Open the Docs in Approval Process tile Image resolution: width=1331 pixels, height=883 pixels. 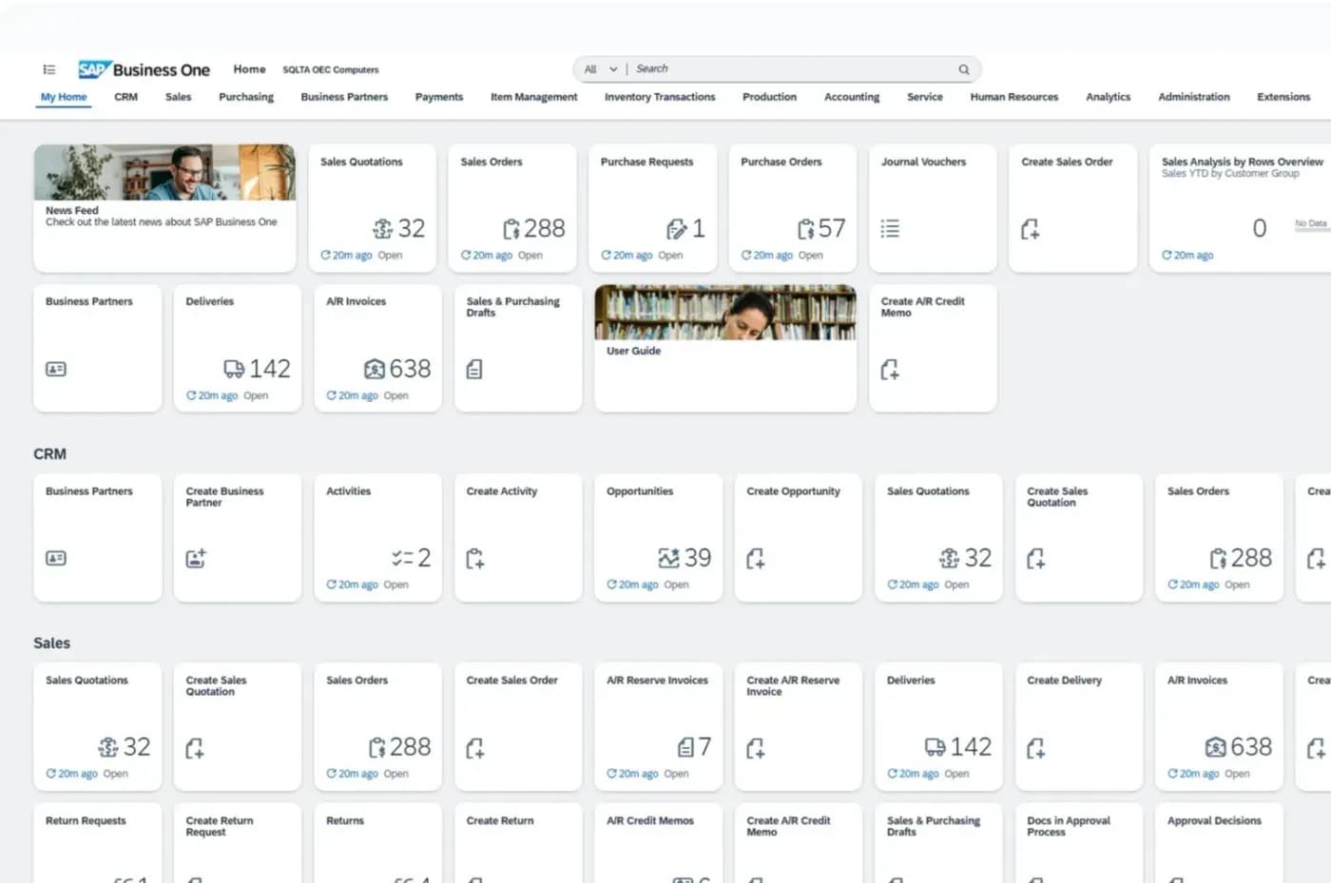(1079, 843)
